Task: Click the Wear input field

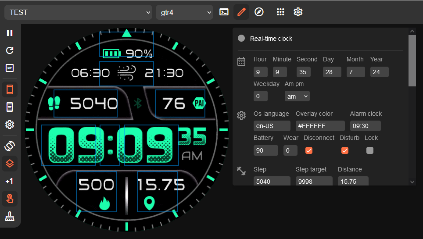Action: (290, 150)
